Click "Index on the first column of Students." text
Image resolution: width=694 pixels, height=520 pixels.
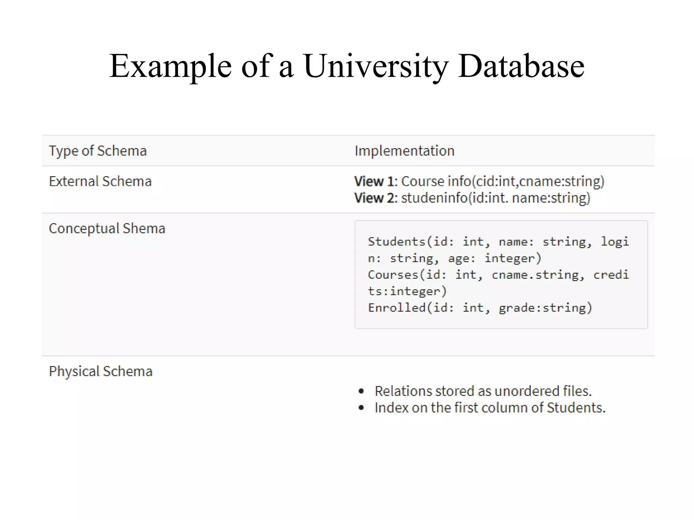(x=490, y=408)
